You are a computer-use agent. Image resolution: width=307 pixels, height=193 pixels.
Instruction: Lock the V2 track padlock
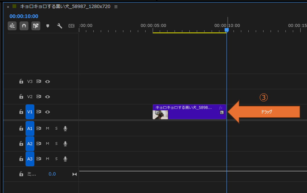point(21,96)
